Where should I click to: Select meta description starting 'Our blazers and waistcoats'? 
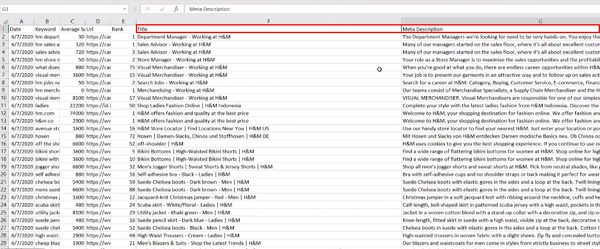coord(501,243)
